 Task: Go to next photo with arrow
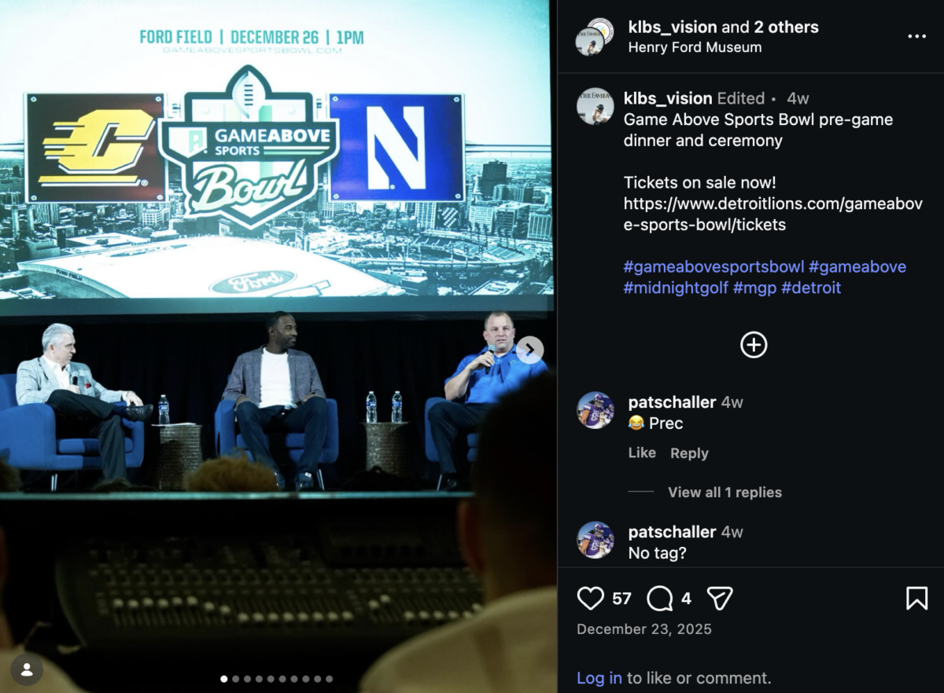point(529,350)
